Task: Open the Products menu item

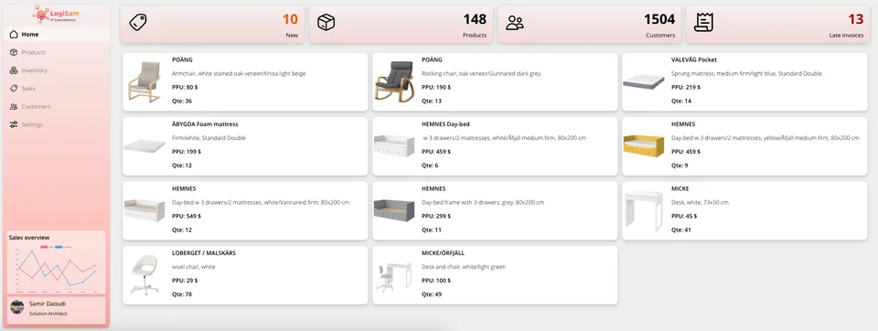Action: pos(57,52)
